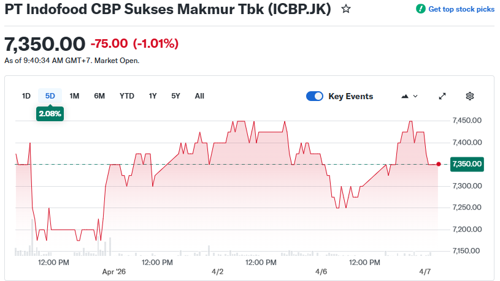Expand chart to full screen
The image size is (500, 281).
point(442,96)
